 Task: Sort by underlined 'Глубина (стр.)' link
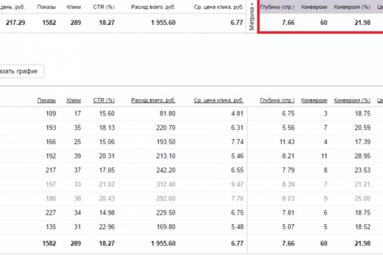tap(277, 100)
